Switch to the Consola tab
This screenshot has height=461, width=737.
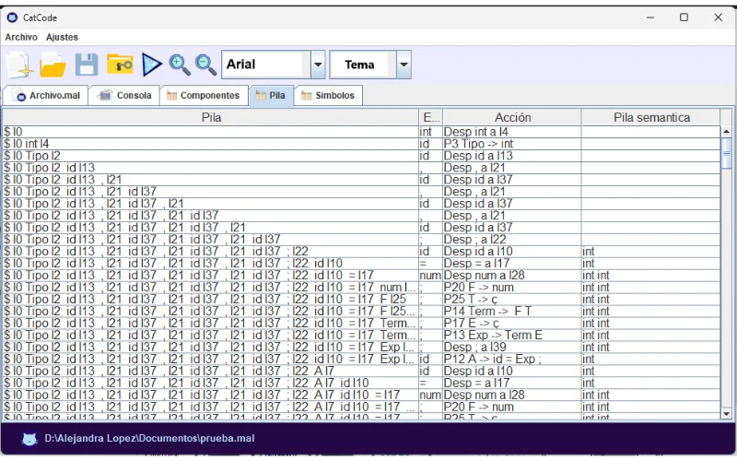125,95
